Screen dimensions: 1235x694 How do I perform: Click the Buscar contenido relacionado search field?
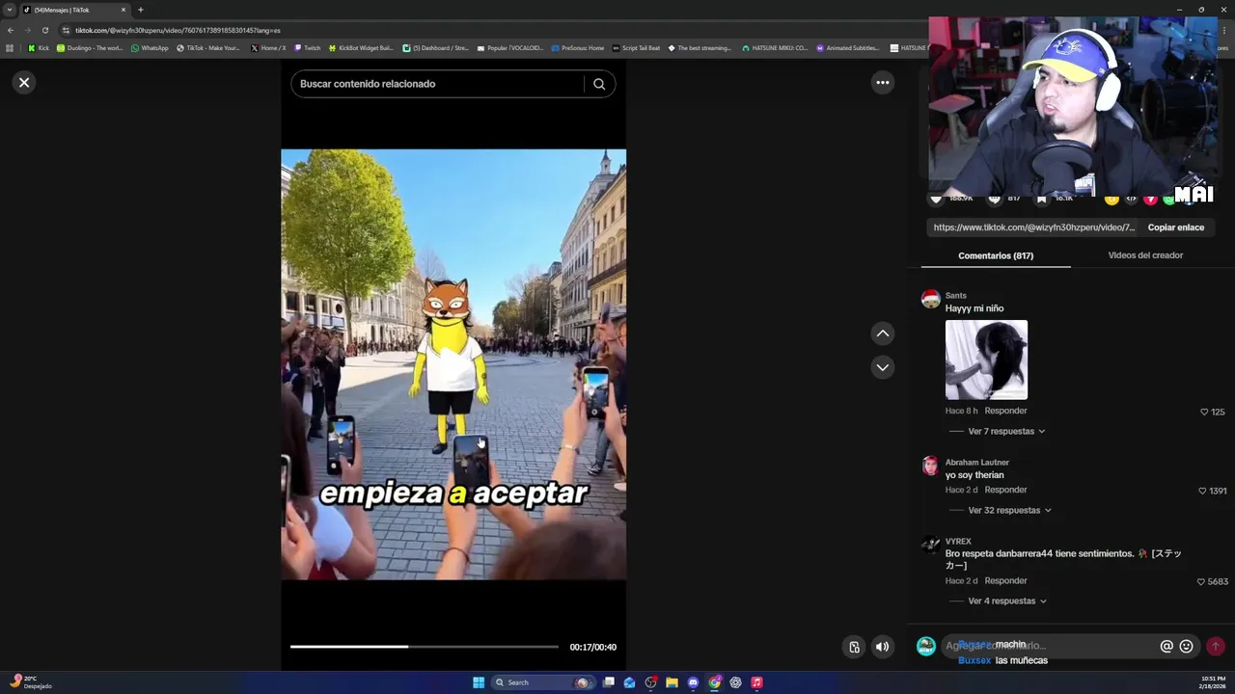[439, 84]
